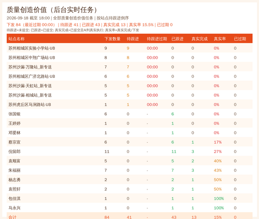
Task: Click the 真实率 column header
Action: click(220, 39)
